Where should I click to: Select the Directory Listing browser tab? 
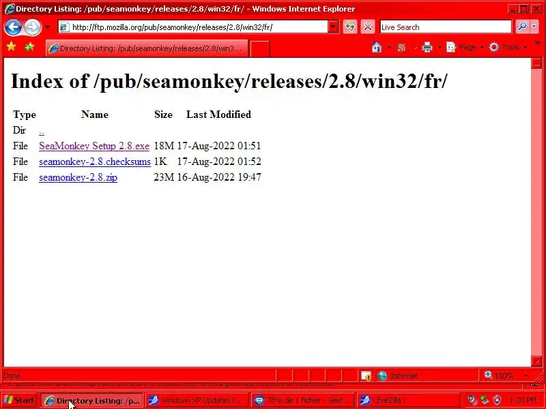[147, 48]
